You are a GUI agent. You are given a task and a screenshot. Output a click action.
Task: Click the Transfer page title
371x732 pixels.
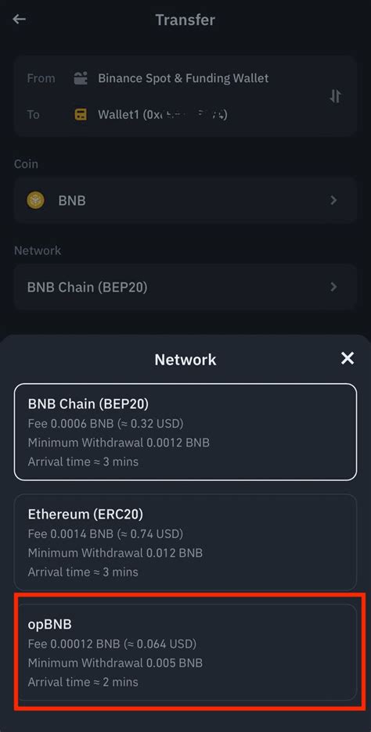185,20
